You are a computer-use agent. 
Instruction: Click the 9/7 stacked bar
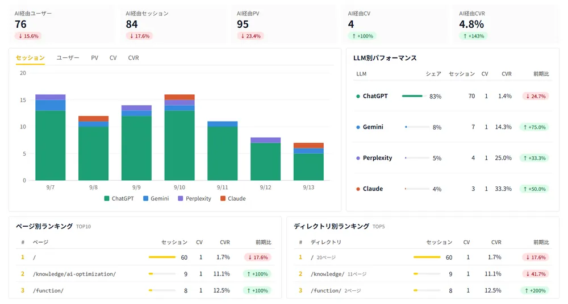(51, 138)
